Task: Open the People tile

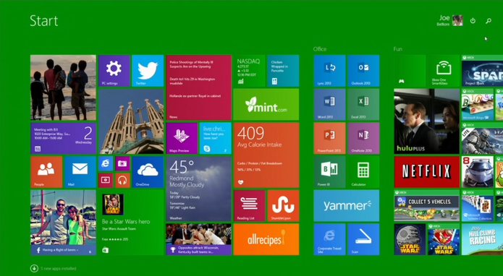Action: click(46, 172)
